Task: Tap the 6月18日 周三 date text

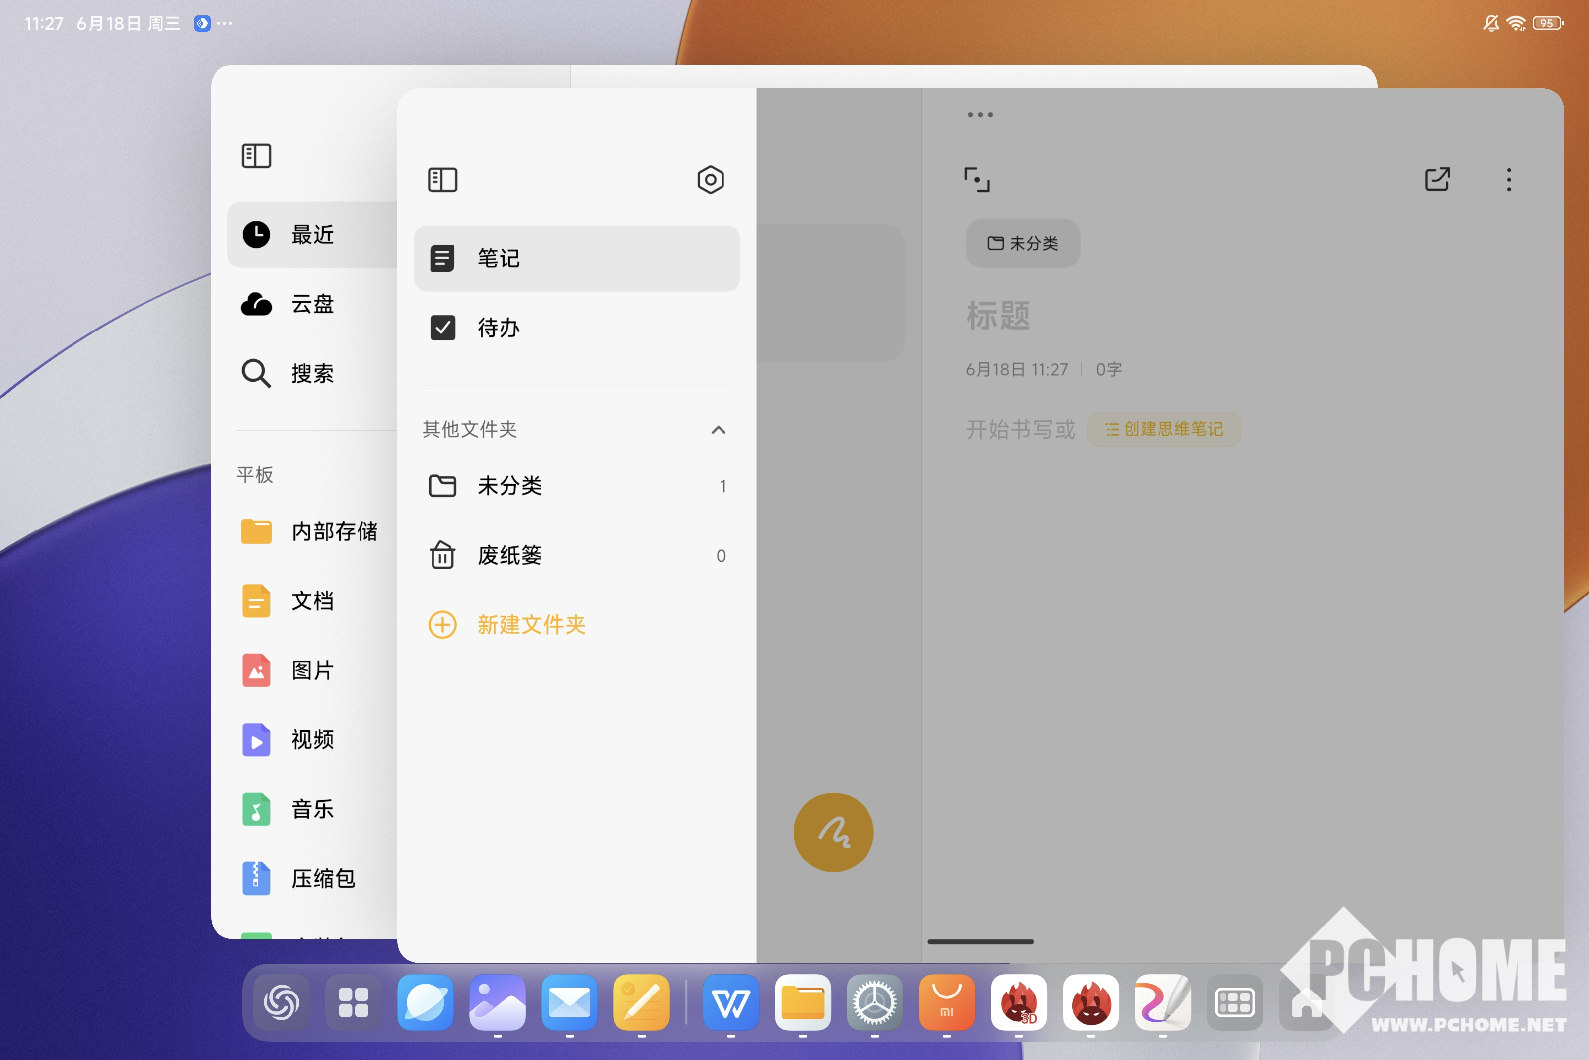Action: tap(129, 24)
